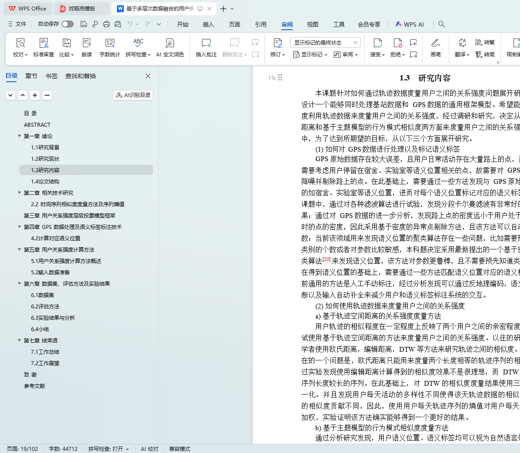Expand the 修订 track changes dropdown
The height and width of the screenshot is (453, 520).
[x=277, y=55]
